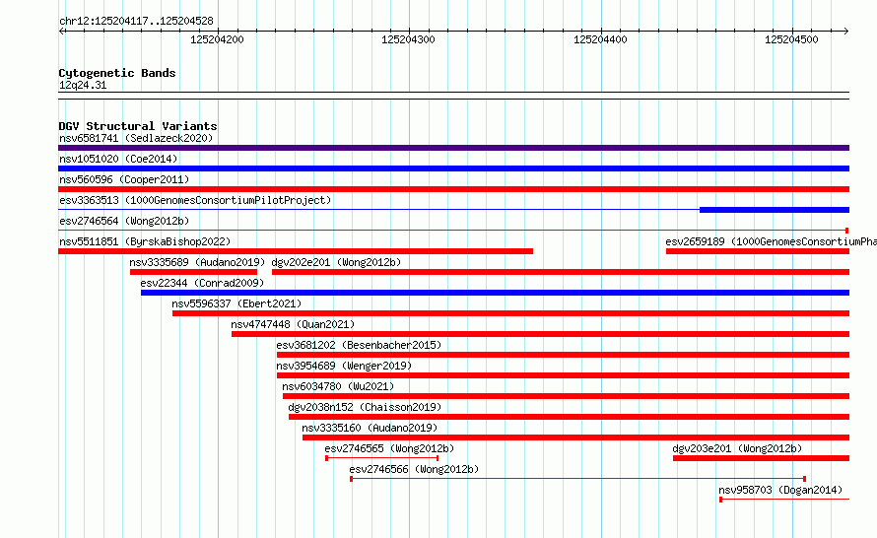Open nsv3954689 (Wenger2019) variant label

pos(344,366)
